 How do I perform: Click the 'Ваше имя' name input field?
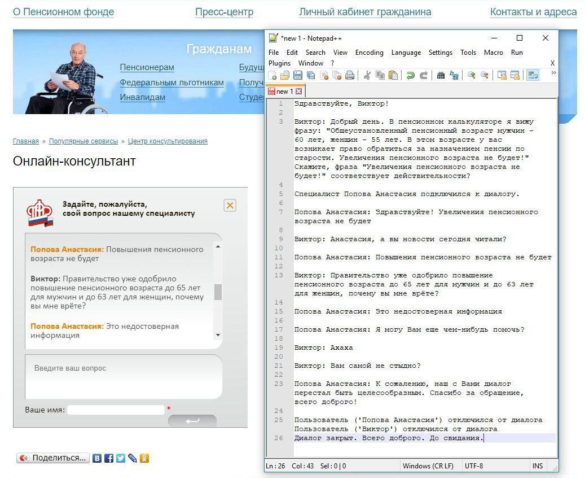(x=116, y=410)
